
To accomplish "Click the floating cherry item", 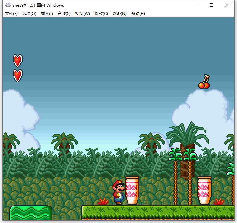I will coord(204,81).
